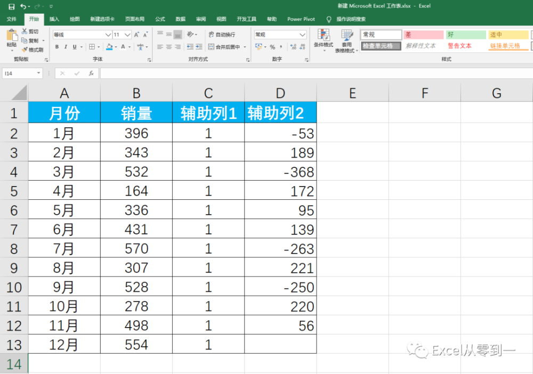Open the fill color dropdown arrow
This screenshot has height=374, width=533.
[116, 47]
